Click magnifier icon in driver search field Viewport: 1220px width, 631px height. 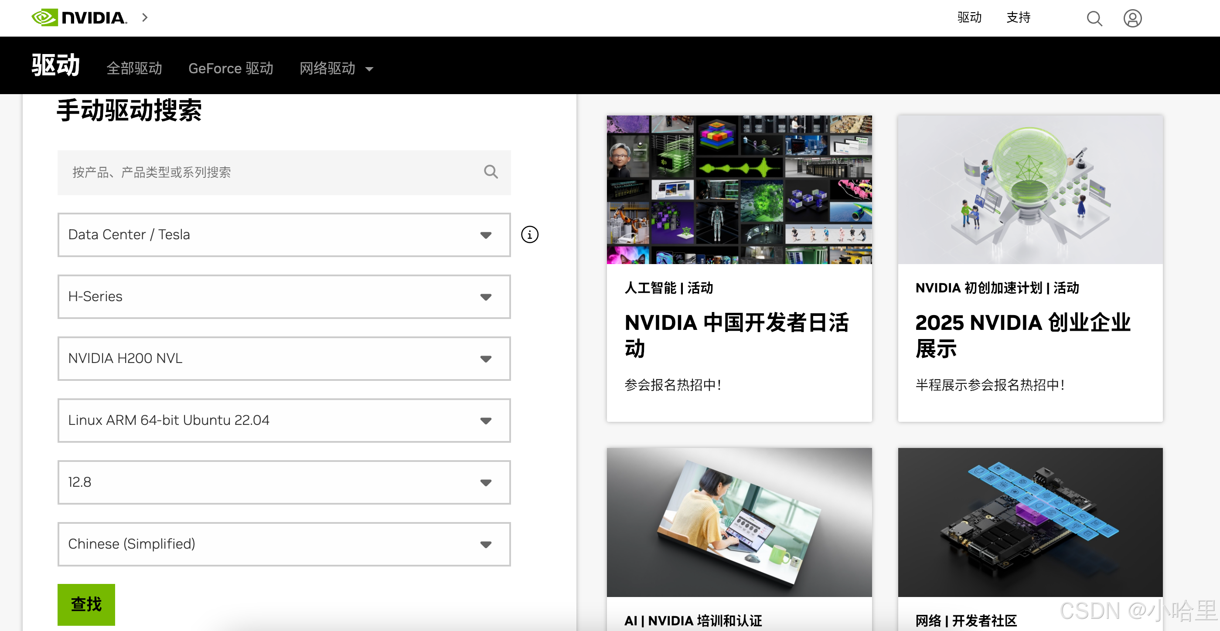(x=491, y=172)
